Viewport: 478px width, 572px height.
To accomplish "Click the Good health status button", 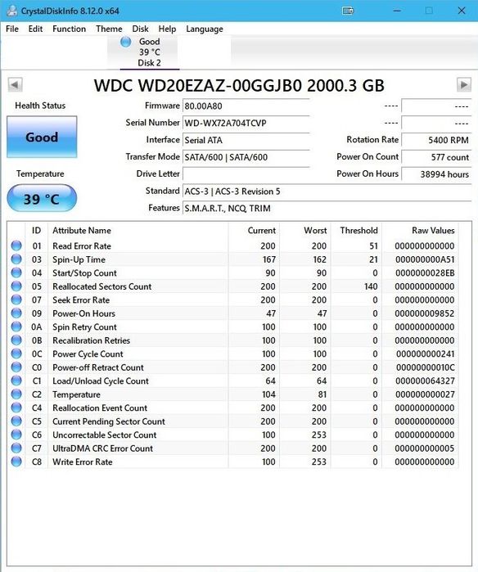I will (42, 137).
